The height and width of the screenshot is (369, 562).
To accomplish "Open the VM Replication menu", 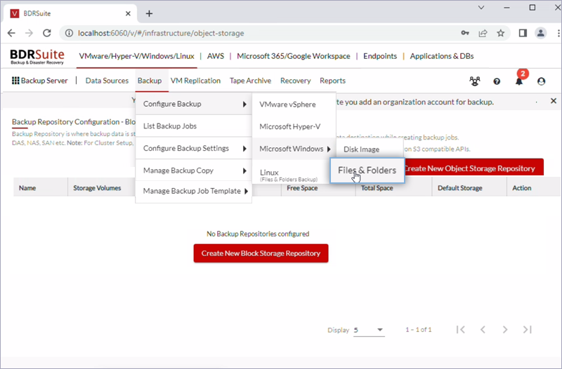I will (195, 81).
